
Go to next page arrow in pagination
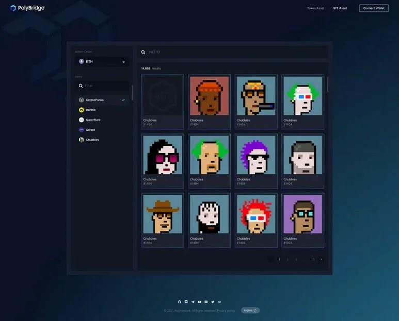[321, 259]
